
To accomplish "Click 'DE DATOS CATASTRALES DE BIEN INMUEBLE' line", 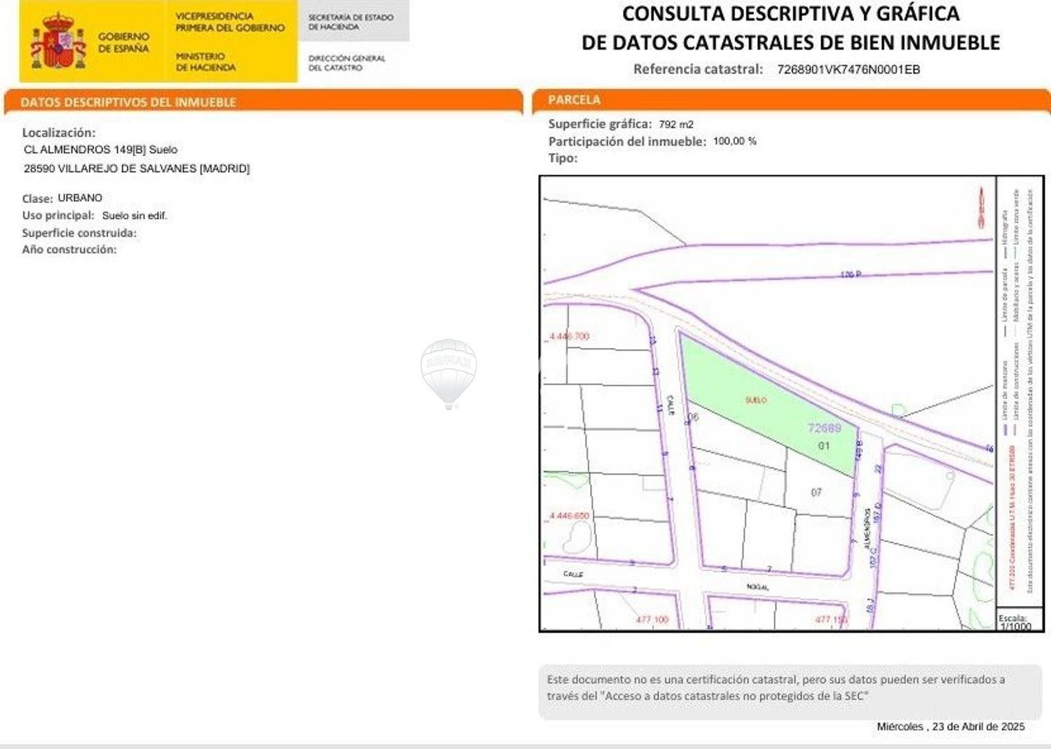I will point(790,43).
